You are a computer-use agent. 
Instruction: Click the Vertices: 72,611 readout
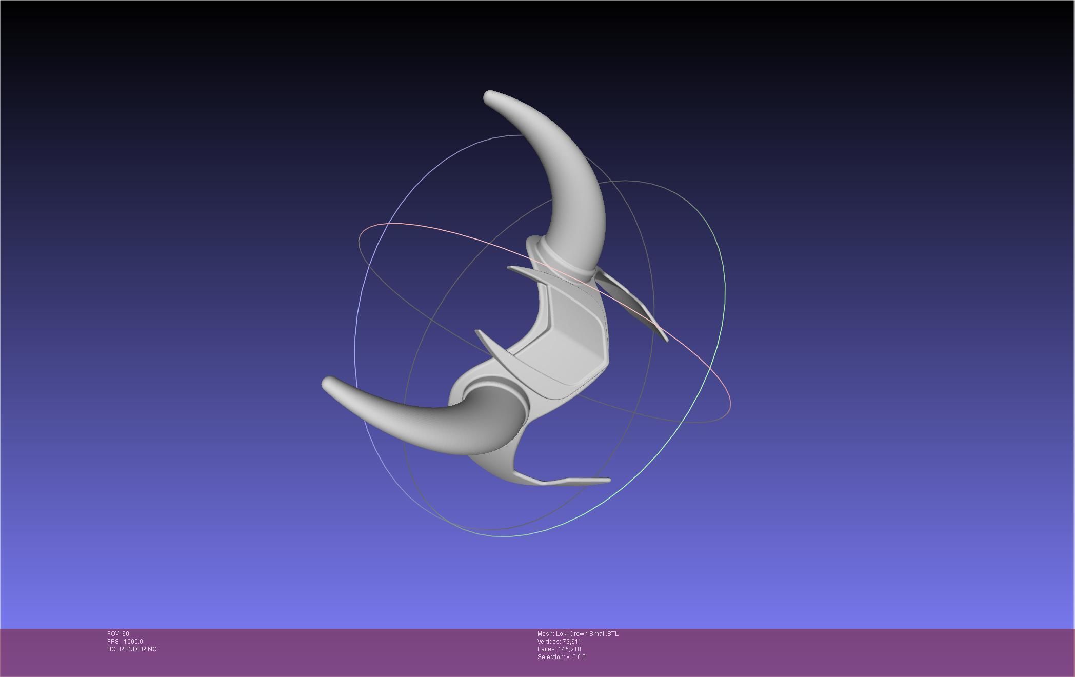coord(559,642)
